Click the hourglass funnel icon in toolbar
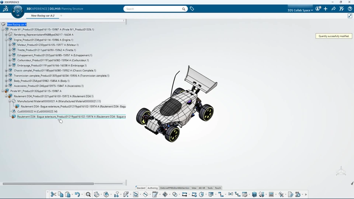 [x=117, y=194]
